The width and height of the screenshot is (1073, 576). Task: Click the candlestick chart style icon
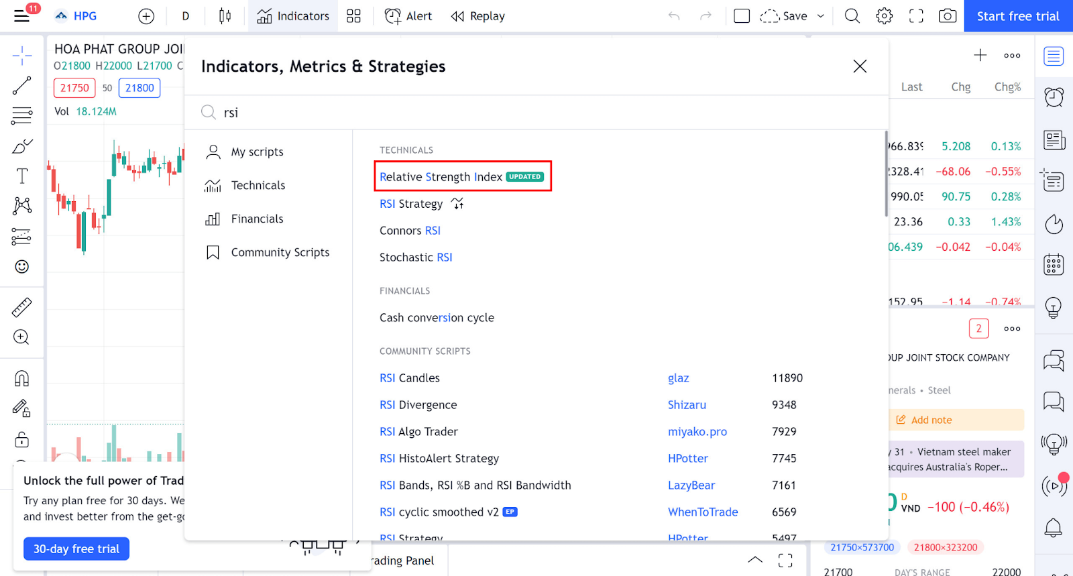225,16
